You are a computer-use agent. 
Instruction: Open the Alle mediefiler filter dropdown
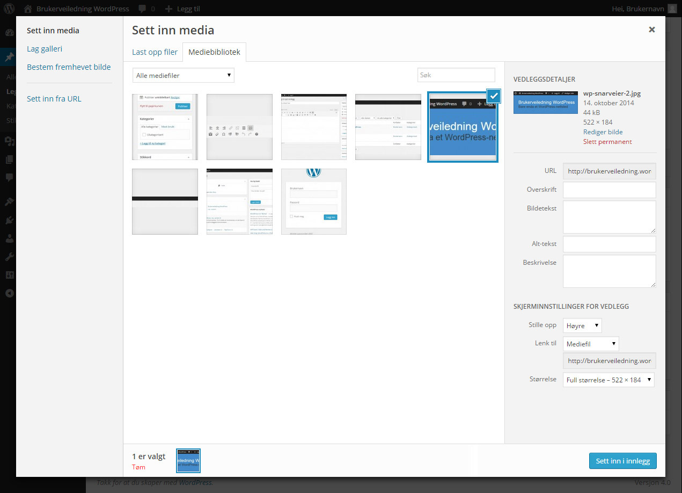point(183,75)
